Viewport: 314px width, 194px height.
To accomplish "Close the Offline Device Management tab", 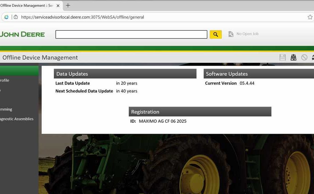I will point(58,6).
